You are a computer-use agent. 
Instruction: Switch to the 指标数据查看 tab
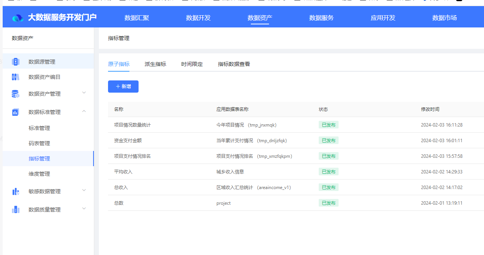pyautogui.click(x=234, y=64)
